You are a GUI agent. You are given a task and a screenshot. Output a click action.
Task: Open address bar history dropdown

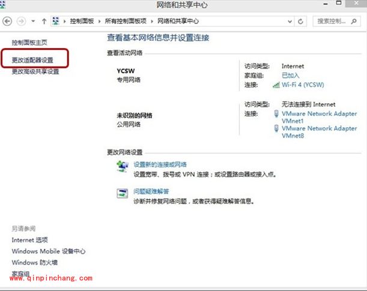coord(290,22)
